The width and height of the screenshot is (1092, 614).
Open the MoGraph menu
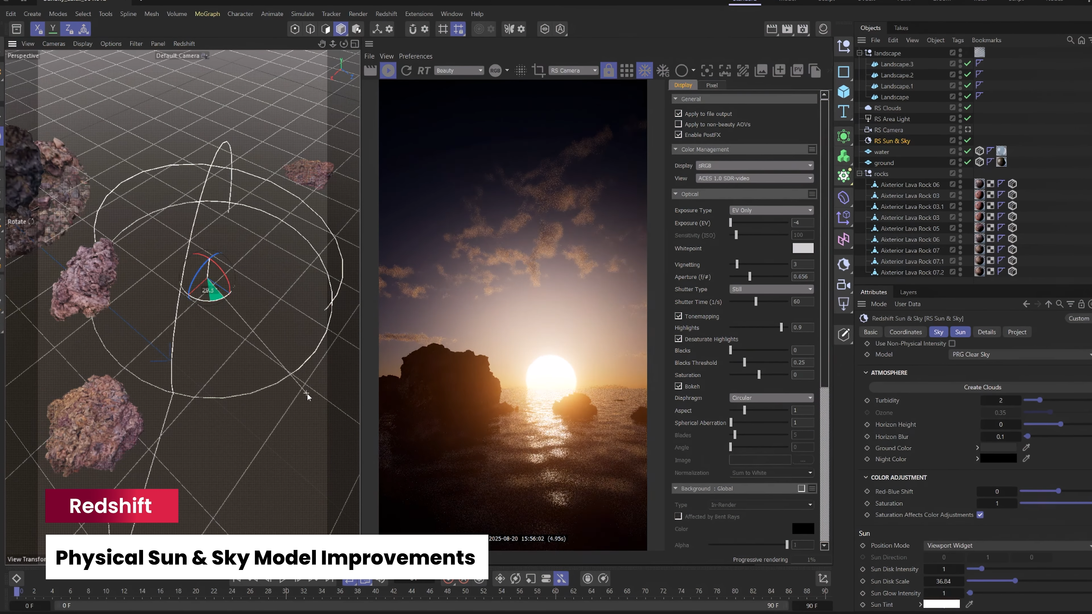click(207, 14)
